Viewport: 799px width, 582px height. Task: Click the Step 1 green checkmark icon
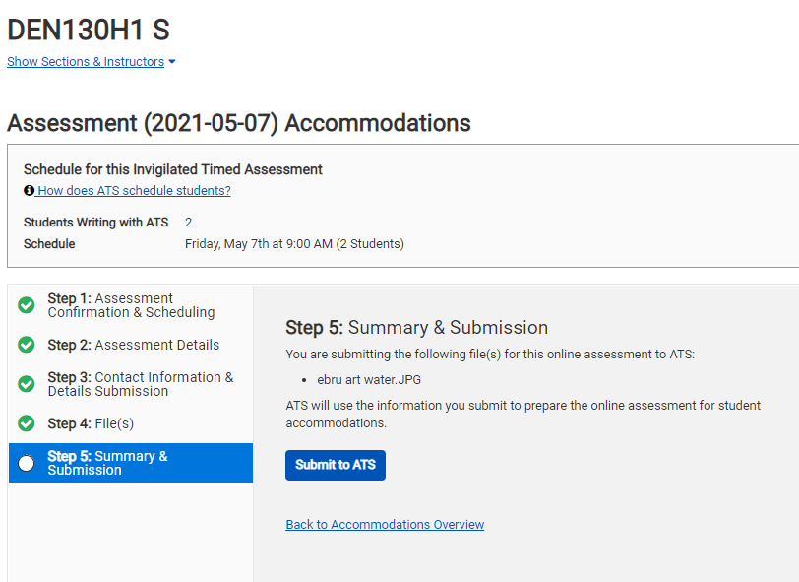pos(26,305)
